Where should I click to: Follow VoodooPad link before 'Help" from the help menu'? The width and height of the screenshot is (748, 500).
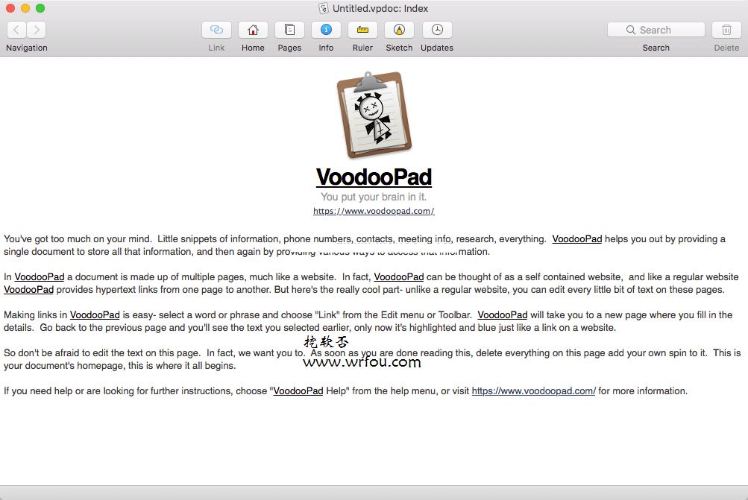coord(298,391)
